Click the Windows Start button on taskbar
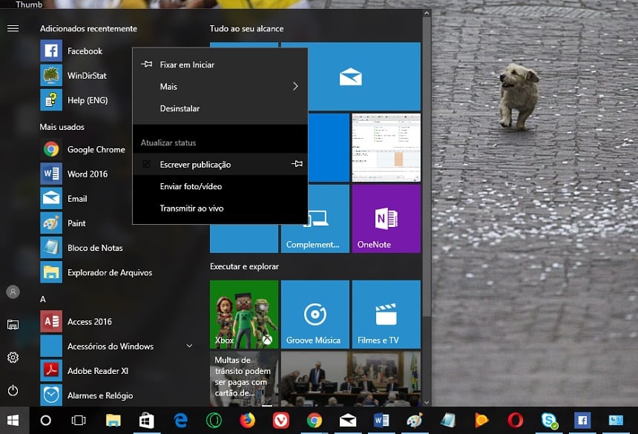The height and width of the screenshot is (434, 638). [13, 420]
